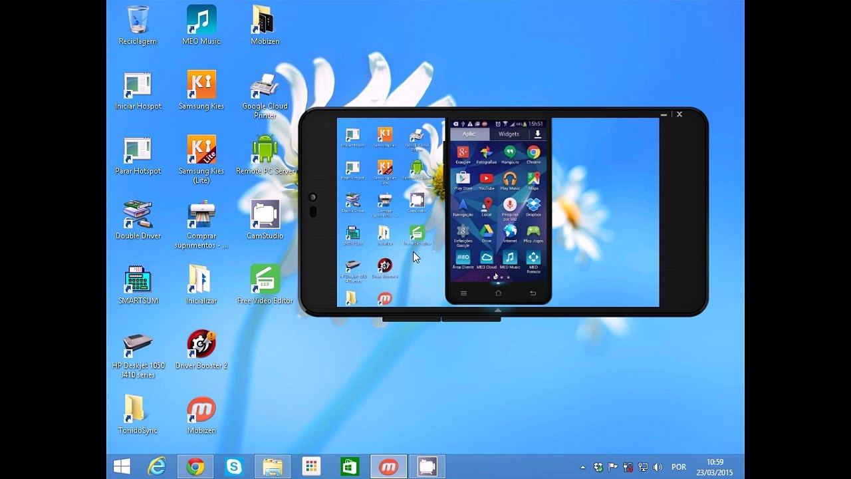The width and height of the screenshot is (851, 479).
Task: Select the CamStudio desktop shortcut
Action: click(x=265, y=220)
